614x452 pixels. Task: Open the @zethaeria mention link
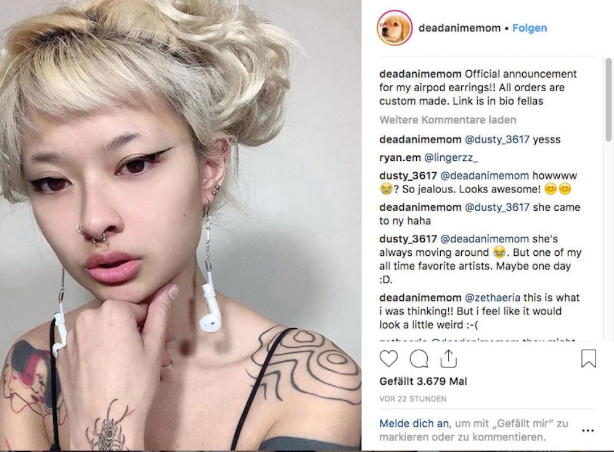[x=492, y=298]
